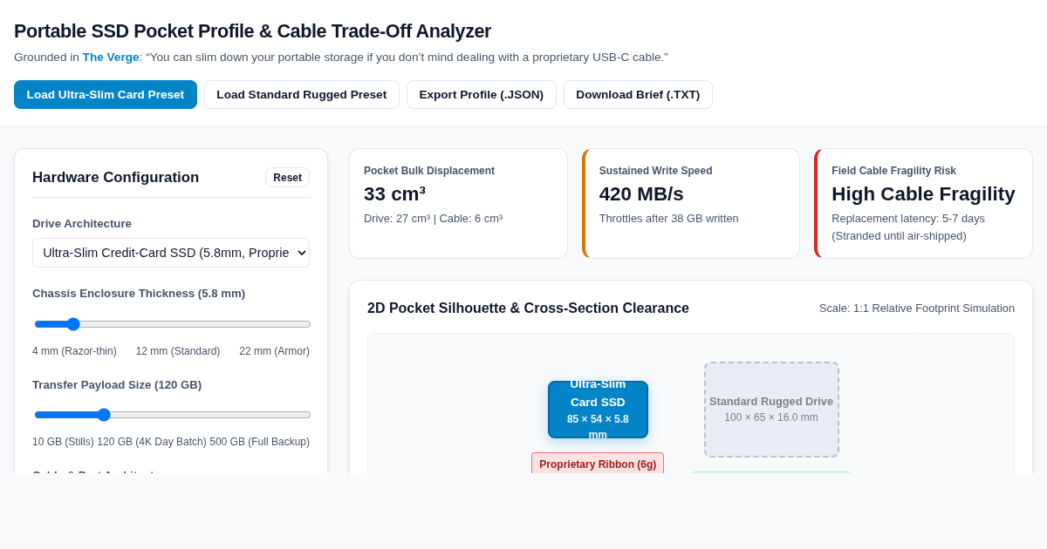The width and height of the screenshot is (1047, 549).
Task: Click 'High Cable Fragility' risk text
Action: click(923, 194)
